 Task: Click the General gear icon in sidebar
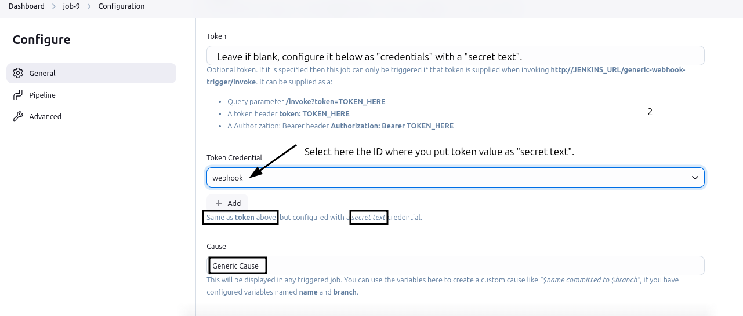pos(18,74)
